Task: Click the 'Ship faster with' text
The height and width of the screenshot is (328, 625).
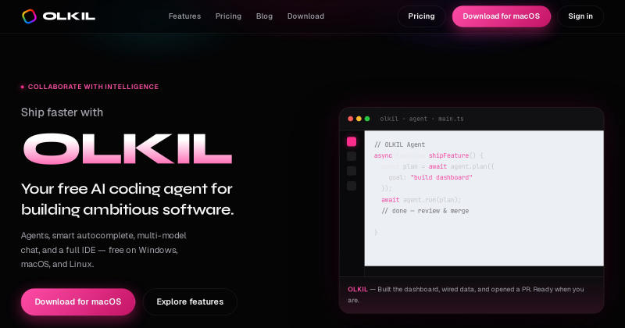Action: [x=62, y=112]
